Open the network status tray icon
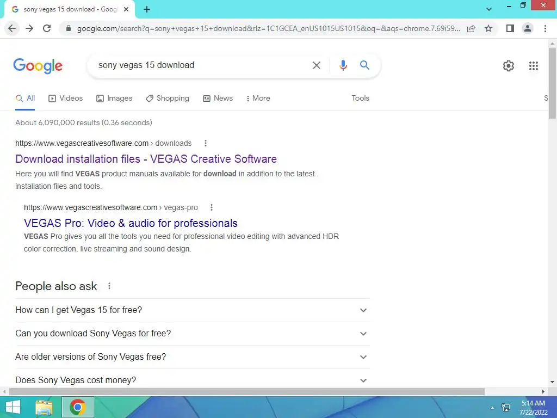Viewport: 557px width, 418px height. pyautogui.click(x=506, y=408)
